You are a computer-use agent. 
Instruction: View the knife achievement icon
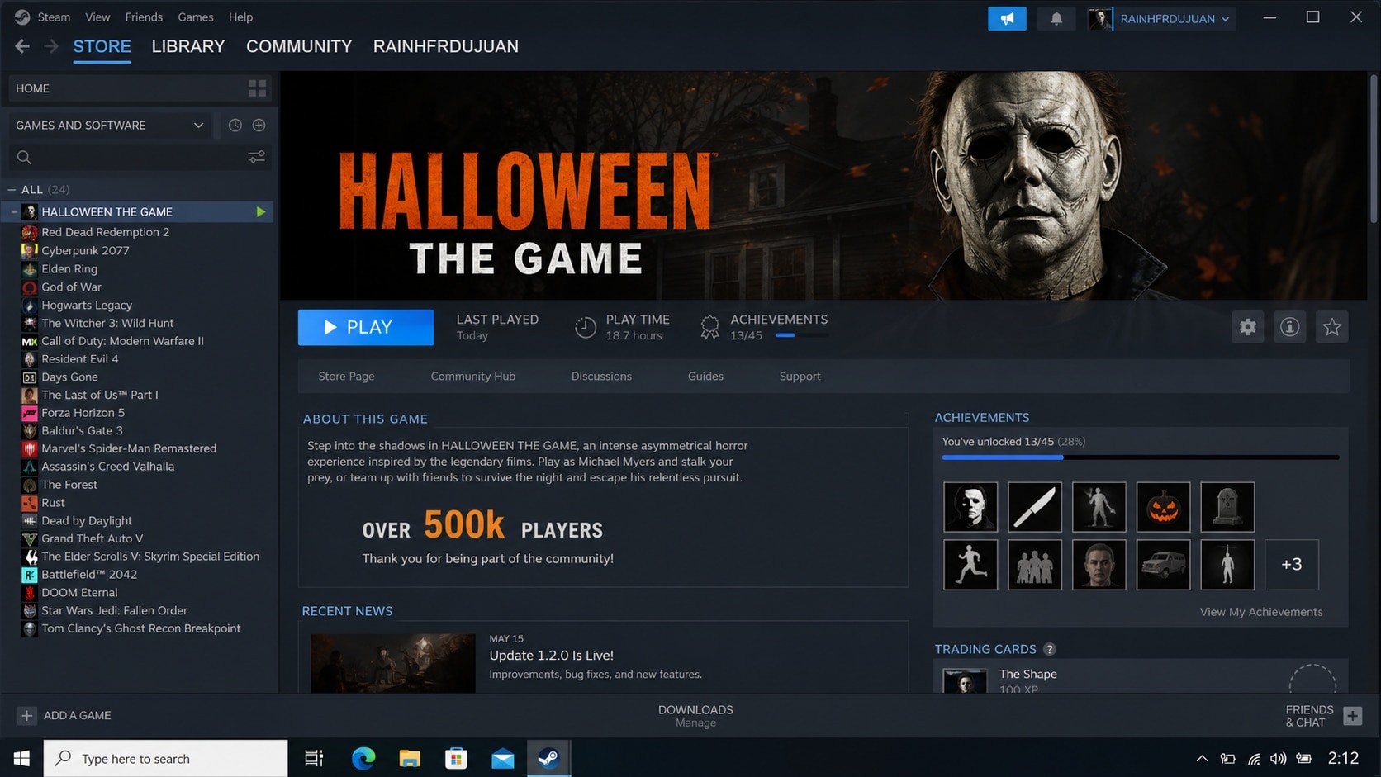(x=1035, y=507)
